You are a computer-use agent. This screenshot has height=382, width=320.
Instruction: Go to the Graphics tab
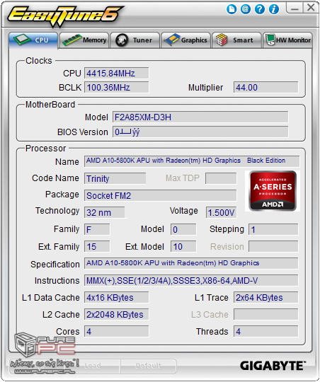(x=186, y=40)
